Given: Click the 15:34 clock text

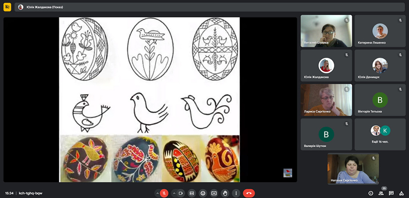Looking at the screenshot, I should pyautogui.click(x=9, y=193).
